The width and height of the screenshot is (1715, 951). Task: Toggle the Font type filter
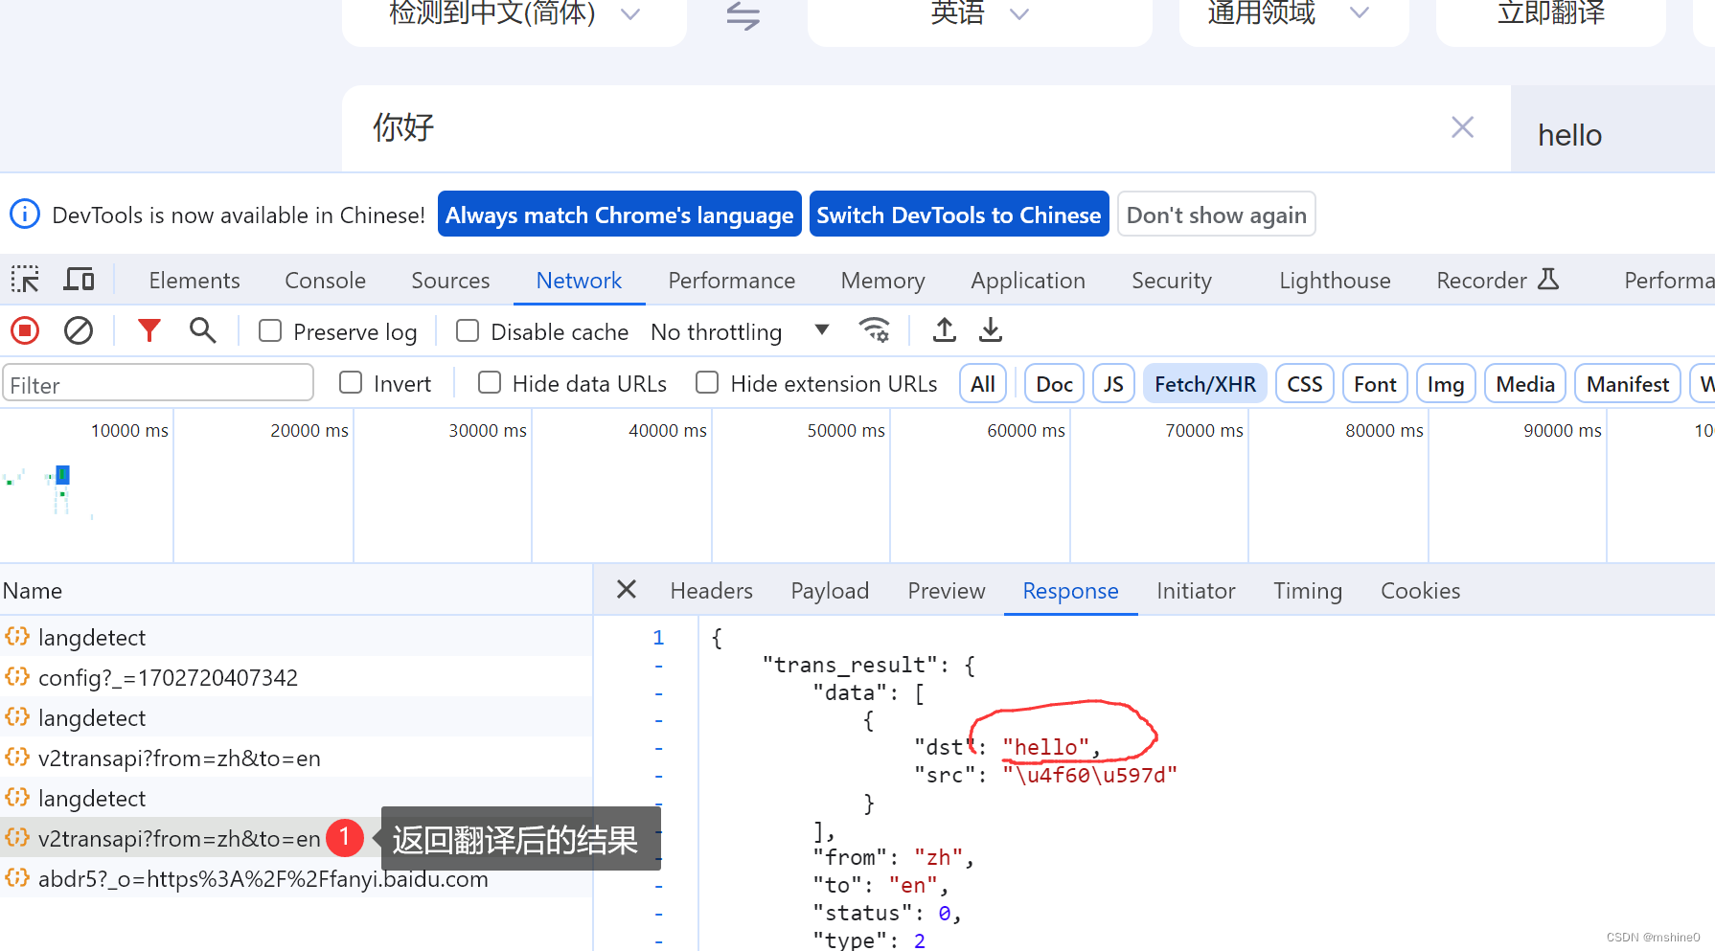click(x=1375, y=384)
